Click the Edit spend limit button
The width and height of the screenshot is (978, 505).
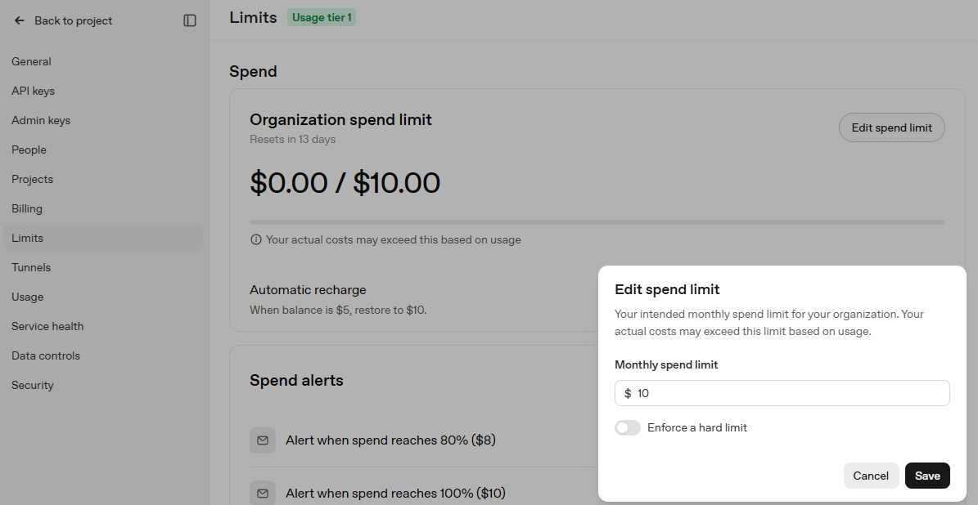[x=892, y=127]
